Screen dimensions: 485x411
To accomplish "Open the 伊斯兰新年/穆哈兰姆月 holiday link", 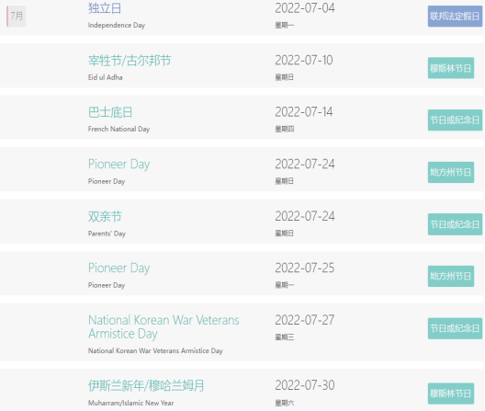I will [146, 385].
